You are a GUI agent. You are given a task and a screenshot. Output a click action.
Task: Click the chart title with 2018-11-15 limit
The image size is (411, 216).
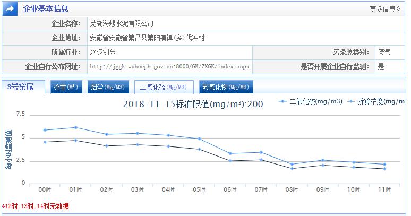[193, 104]
